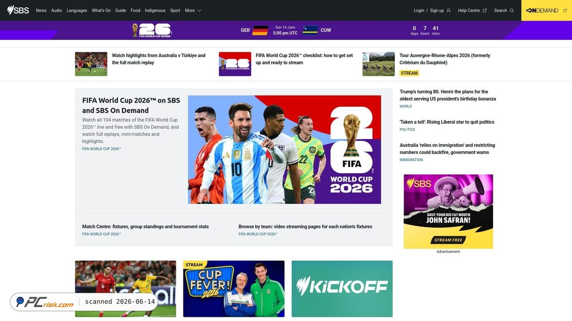
Task: Open the Tour Auvergne-Rhone-Alpes cycling thumbnail
Action: point(378,64)
